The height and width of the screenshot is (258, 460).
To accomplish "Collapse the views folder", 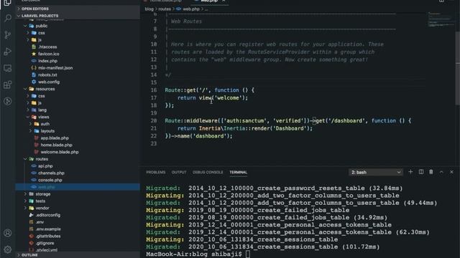I will pos(43,117).
